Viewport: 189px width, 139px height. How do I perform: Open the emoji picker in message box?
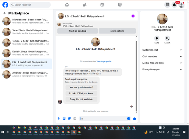pos(129,119)
